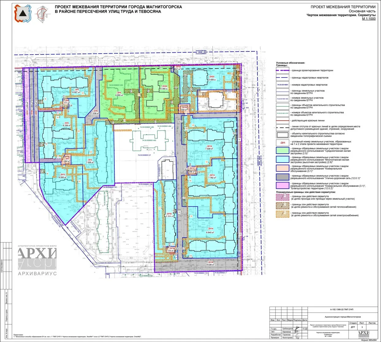This screenshot has width=381, height=342.
Task: Click the purple dashed design boundary legend symbol
Action: click(x=283, y=70)
